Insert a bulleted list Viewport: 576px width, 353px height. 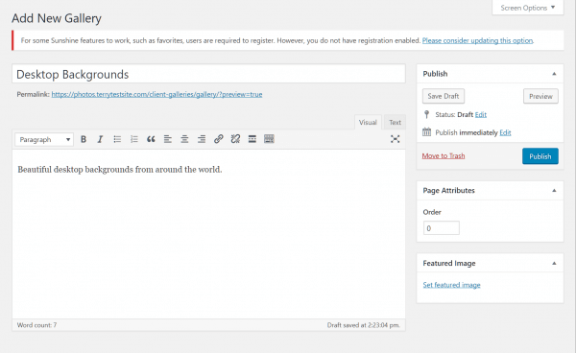click(117, 139)
